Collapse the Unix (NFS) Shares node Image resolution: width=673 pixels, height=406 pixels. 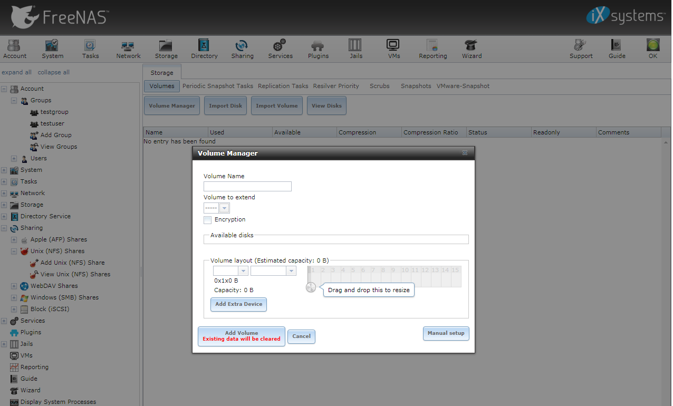click(x=14, y=251)
